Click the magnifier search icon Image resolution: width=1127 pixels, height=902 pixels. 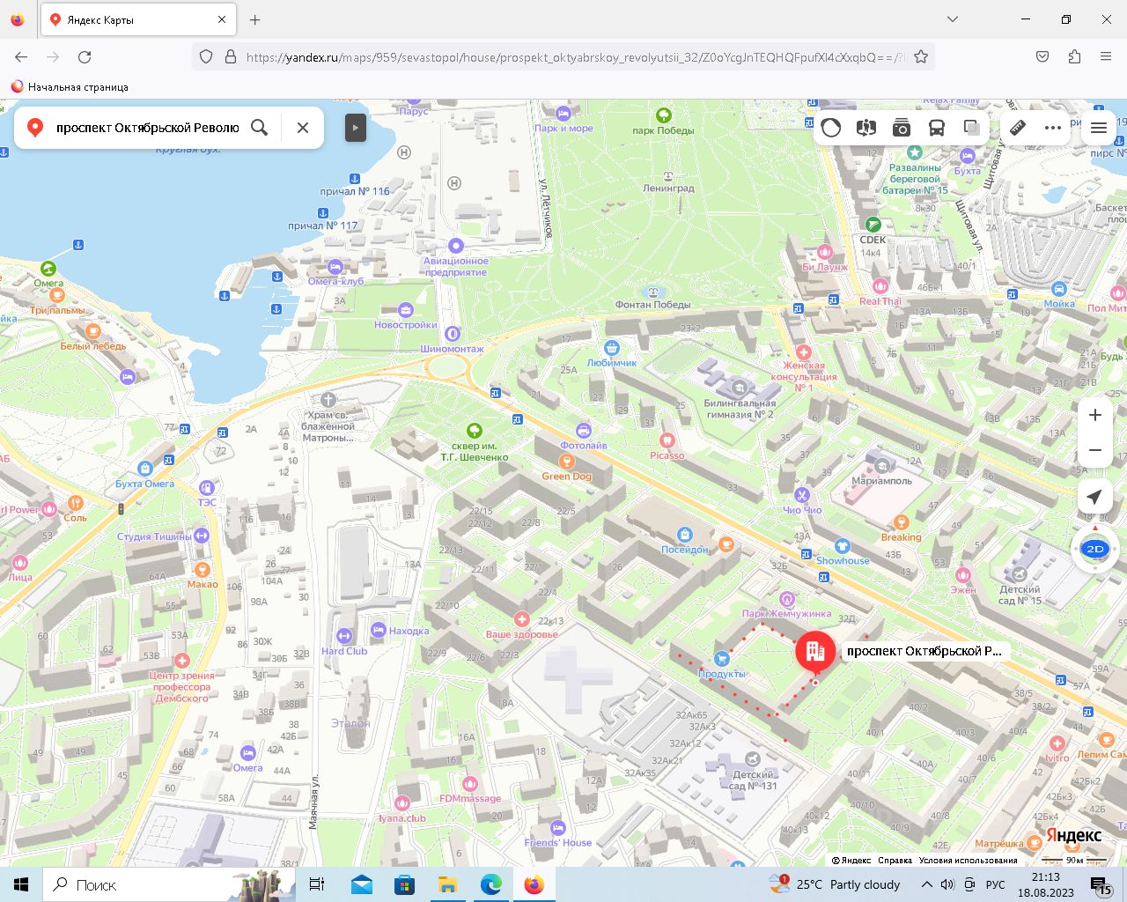260,128
